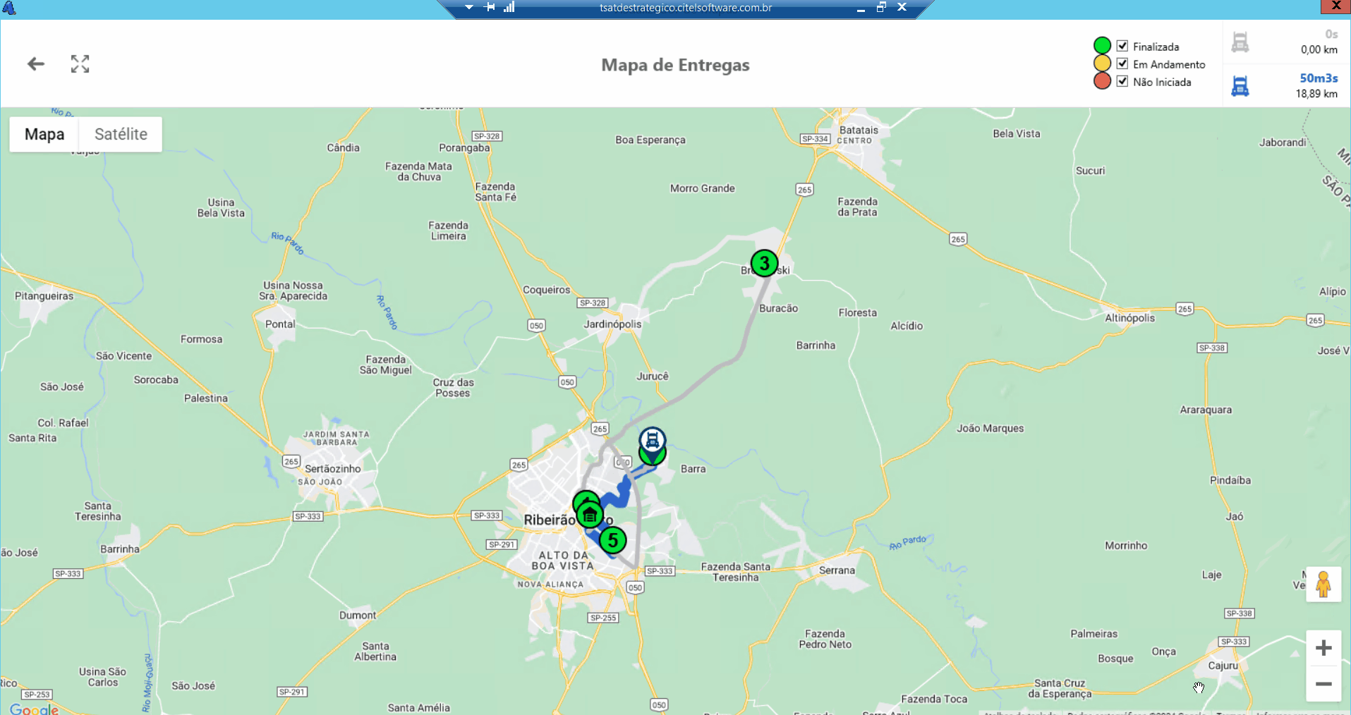Click the green Finalizada legend circle
The height and width of the screenshot is (715, 1351).
1102,46
